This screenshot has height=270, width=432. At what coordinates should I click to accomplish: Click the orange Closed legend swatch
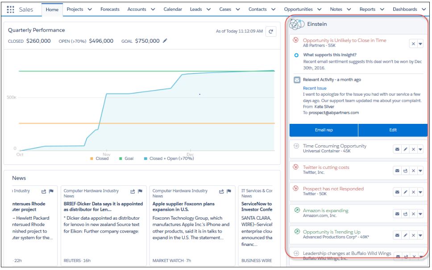[x=92, y=159]
